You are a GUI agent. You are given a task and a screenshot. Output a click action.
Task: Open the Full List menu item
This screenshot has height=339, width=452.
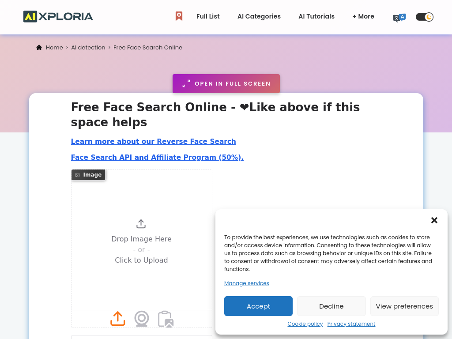tap(208, 16)
